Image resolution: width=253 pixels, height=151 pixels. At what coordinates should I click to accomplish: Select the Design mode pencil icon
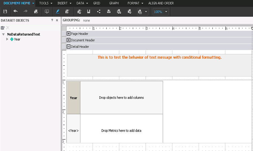[x=58, y=11]
